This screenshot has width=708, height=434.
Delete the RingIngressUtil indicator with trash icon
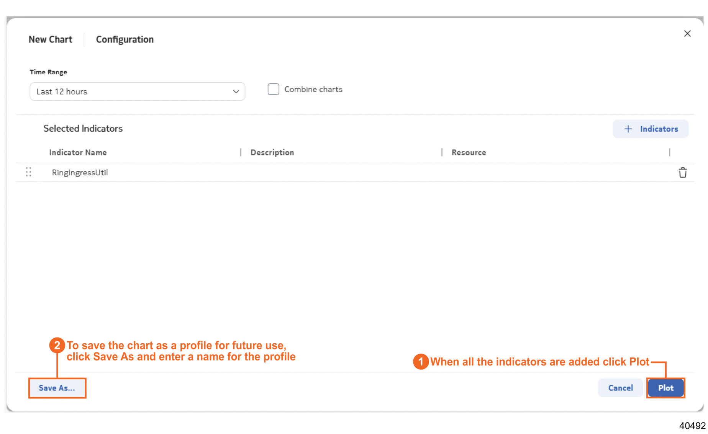(682, 173)
